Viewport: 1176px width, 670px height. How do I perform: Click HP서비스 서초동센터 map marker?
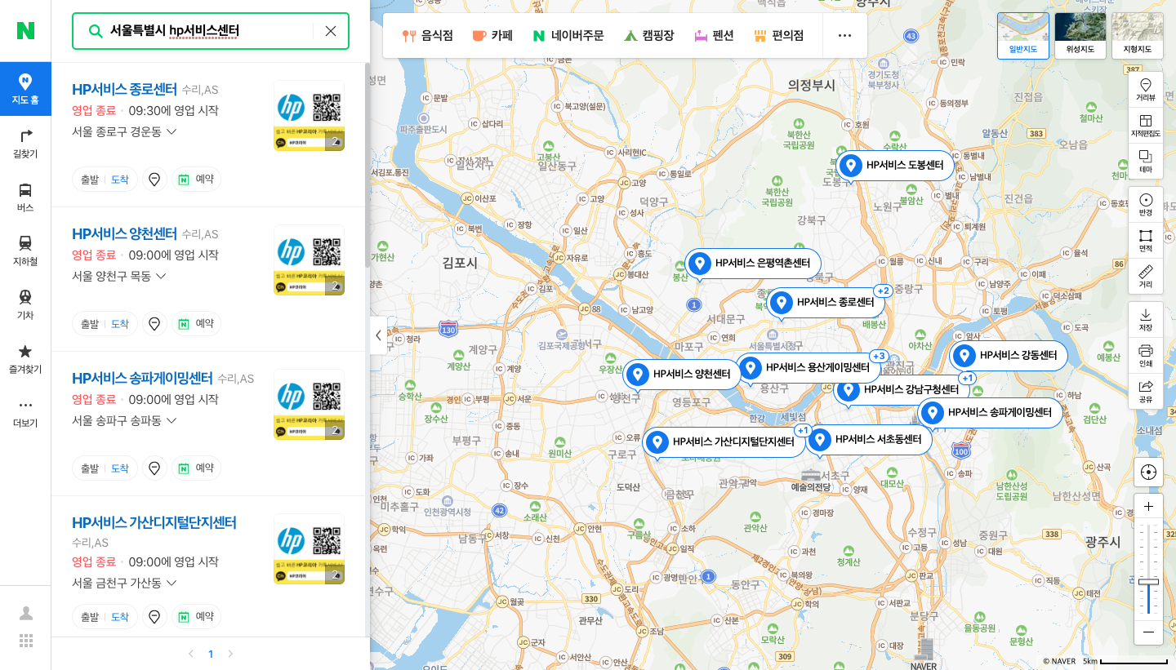tap(869, 440)
